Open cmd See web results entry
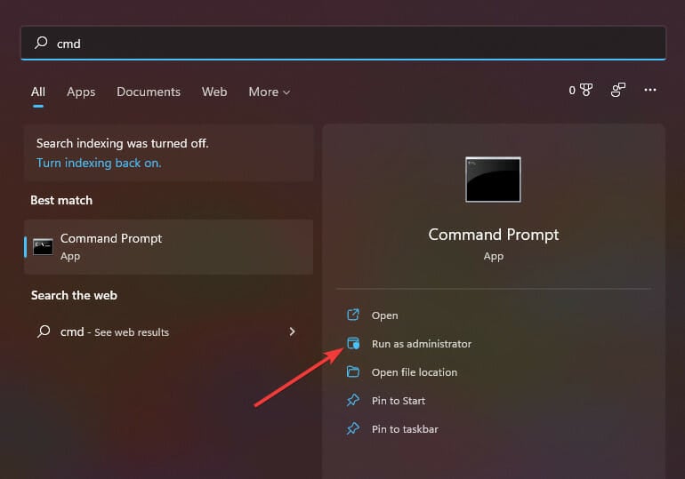The image size is (685, 479). click(169, 332)
